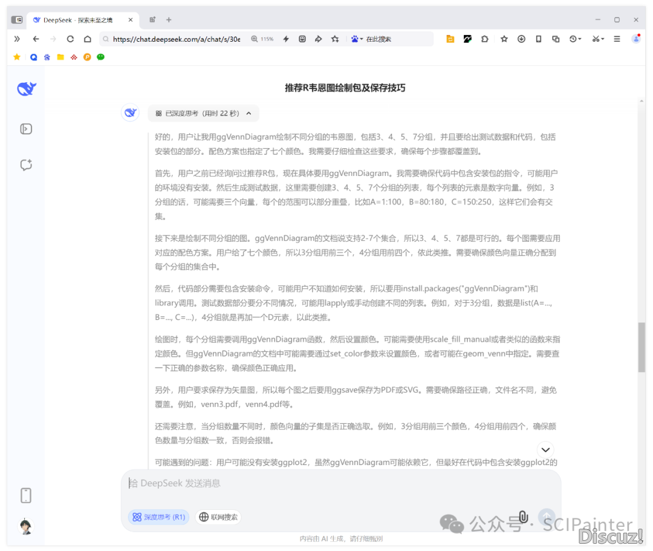653x551 pixels.
Task: Open the favorites star in the toolbar
Action: coord(504,39)
